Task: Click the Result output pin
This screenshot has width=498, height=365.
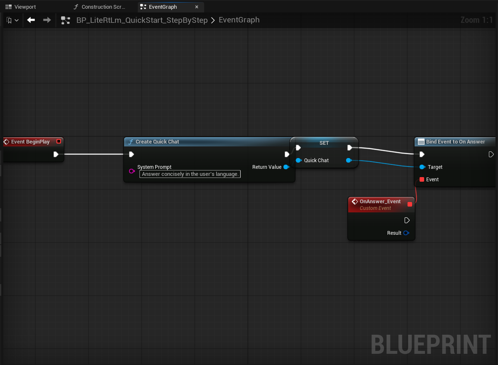Action: pyautogui.click(x=406, y=233)
